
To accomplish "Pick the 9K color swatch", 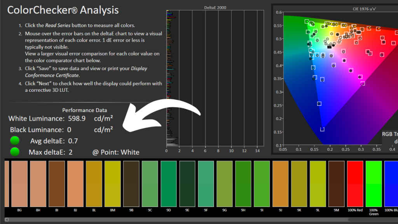I will click(299, 184).
